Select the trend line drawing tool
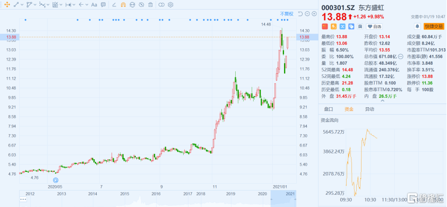Viewport: 447px width, 207px height. [x=16, y=5]
